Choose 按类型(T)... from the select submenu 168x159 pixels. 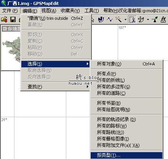(126, 155)
